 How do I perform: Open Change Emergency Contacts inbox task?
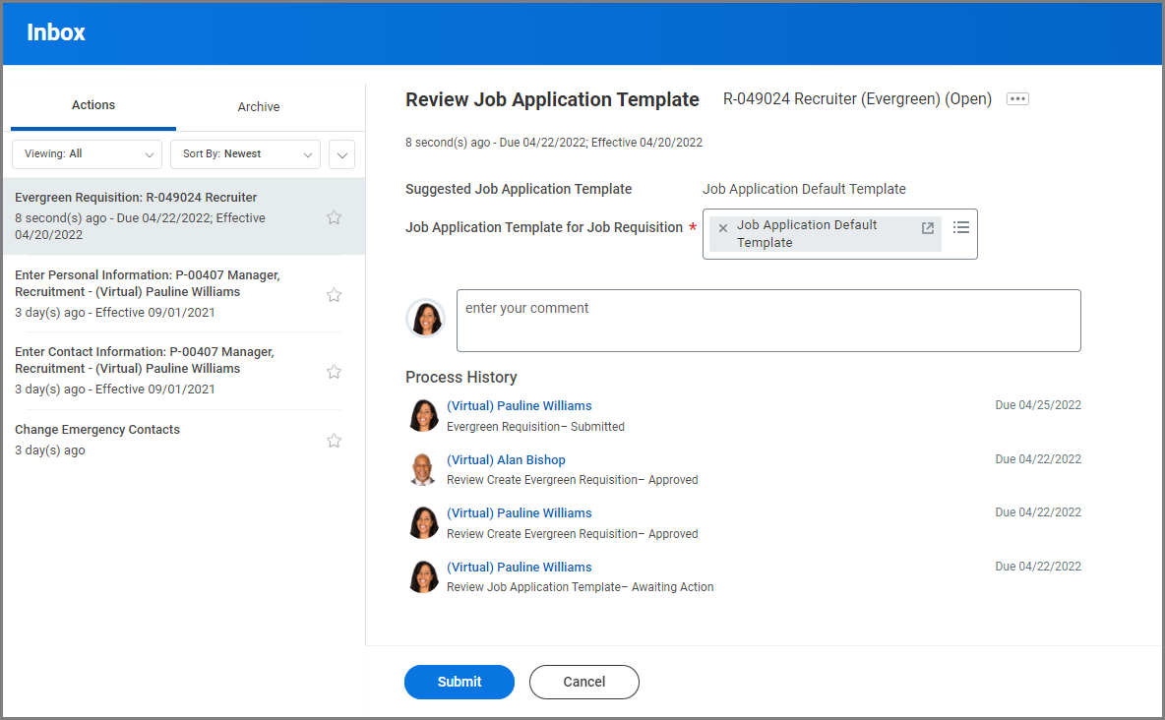coord(97,430)
